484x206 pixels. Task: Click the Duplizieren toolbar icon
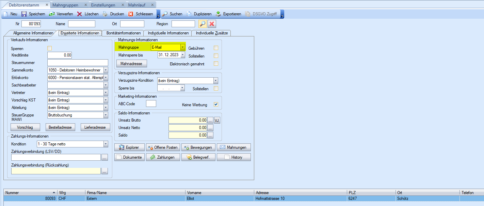(189, 14)
